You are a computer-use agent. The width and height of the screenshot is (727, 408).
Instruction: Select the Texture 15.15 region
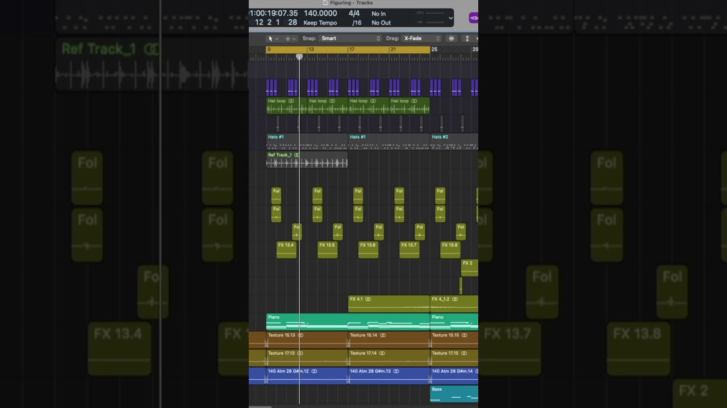[454, 340]
